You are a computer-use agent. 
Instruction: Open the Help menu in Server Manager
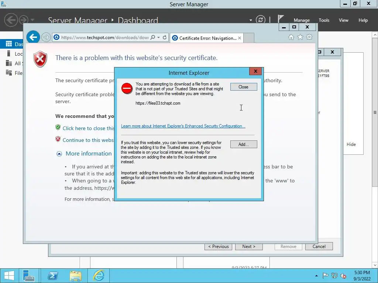(x=363, y=20)
